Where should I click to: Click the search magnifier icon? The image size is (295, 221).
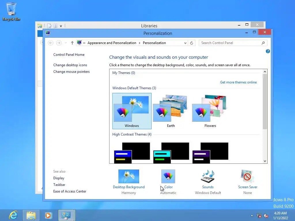263,43
